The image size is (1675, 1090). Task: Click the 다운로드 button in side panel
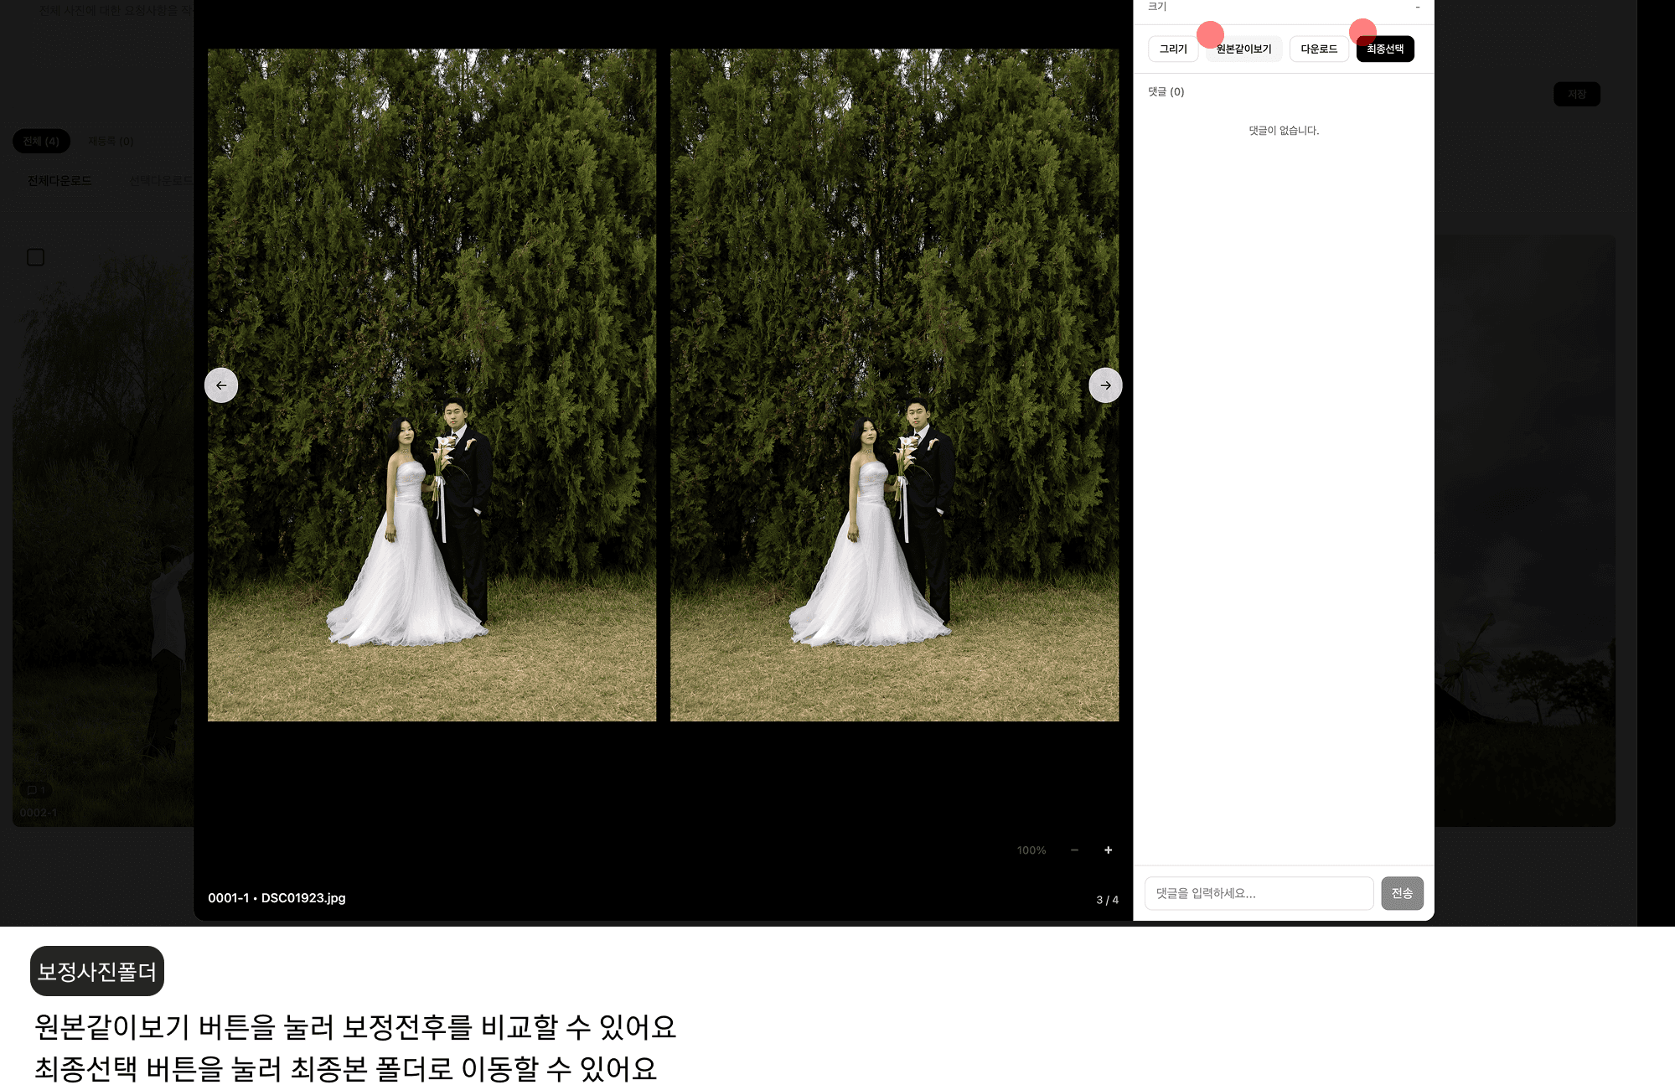click(x=1318, y=49)
